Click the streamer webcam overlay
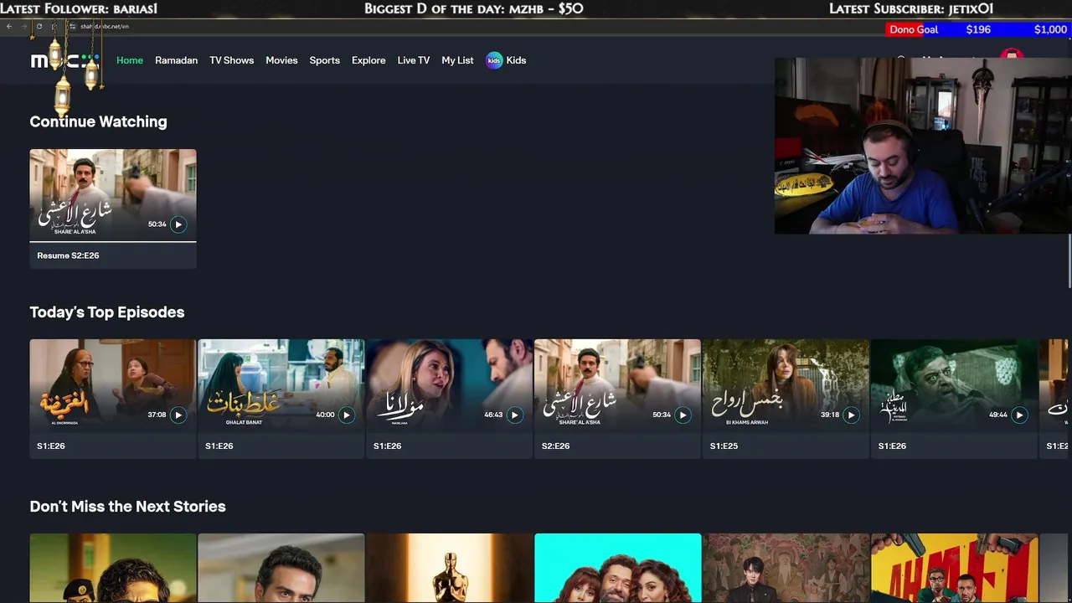 923,146
